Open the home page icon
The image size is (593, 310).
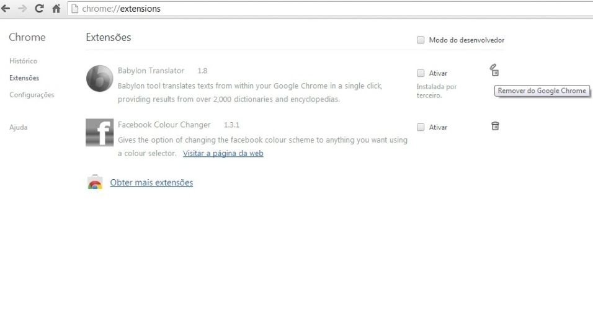56,8
